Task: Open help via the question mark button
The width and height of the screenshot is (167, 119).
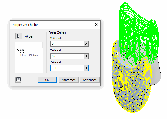Action: tap(18, 79)
